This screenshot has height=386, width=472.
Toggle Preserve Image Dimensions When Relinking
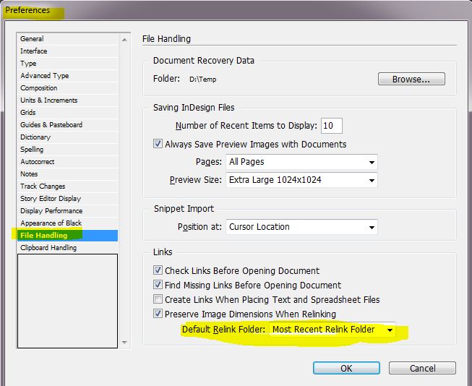point(158,314)
